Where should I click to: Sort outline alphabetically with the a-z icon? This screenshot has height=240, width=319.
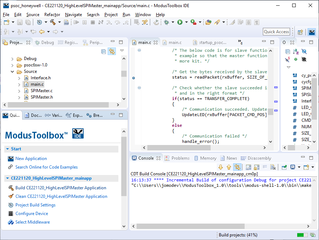pos(296,51)
